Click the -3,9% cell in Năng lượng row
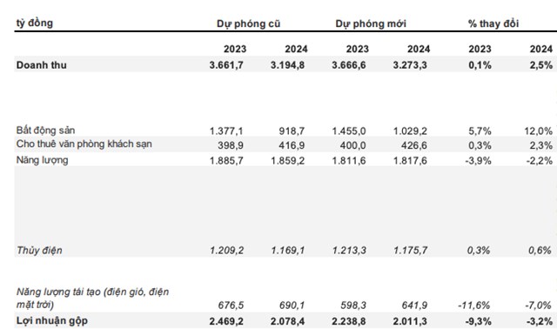Viewport: 557px width, 329px height. [x=478, y=161]
